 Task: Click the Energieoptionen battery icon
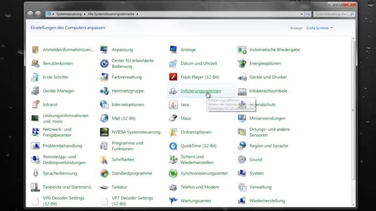coord(241,63)
